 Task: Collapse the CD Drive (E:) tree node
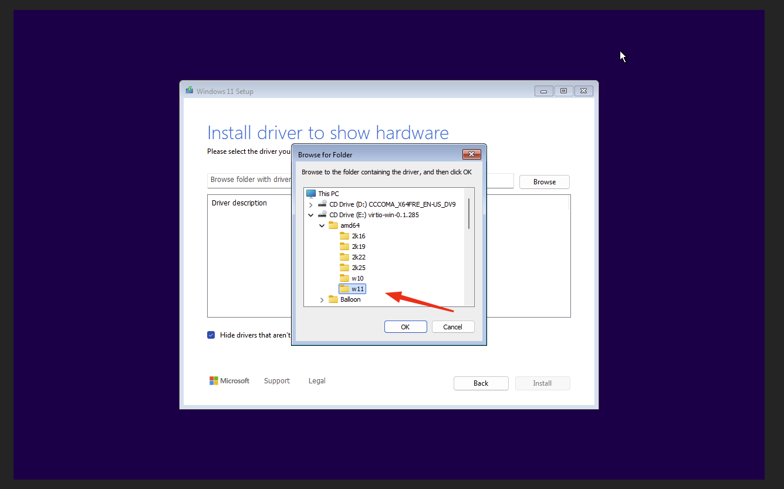coord(311,214)
